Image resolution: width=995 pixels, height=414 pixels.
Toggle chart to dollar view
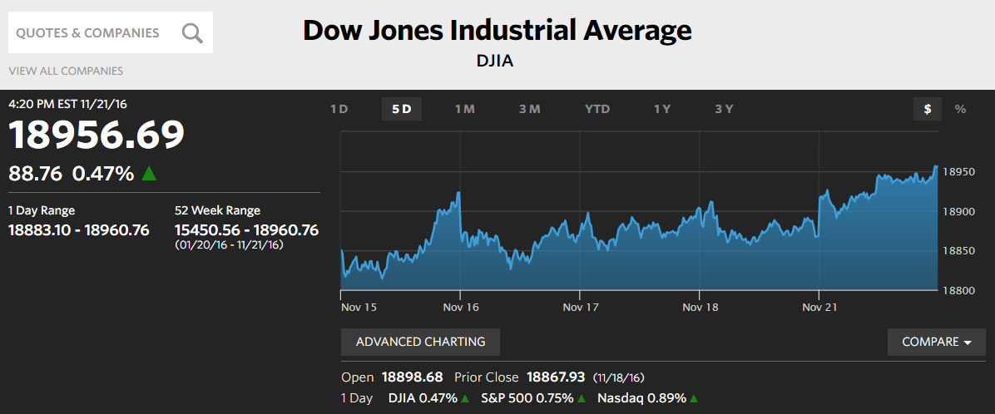pos(928,109)
